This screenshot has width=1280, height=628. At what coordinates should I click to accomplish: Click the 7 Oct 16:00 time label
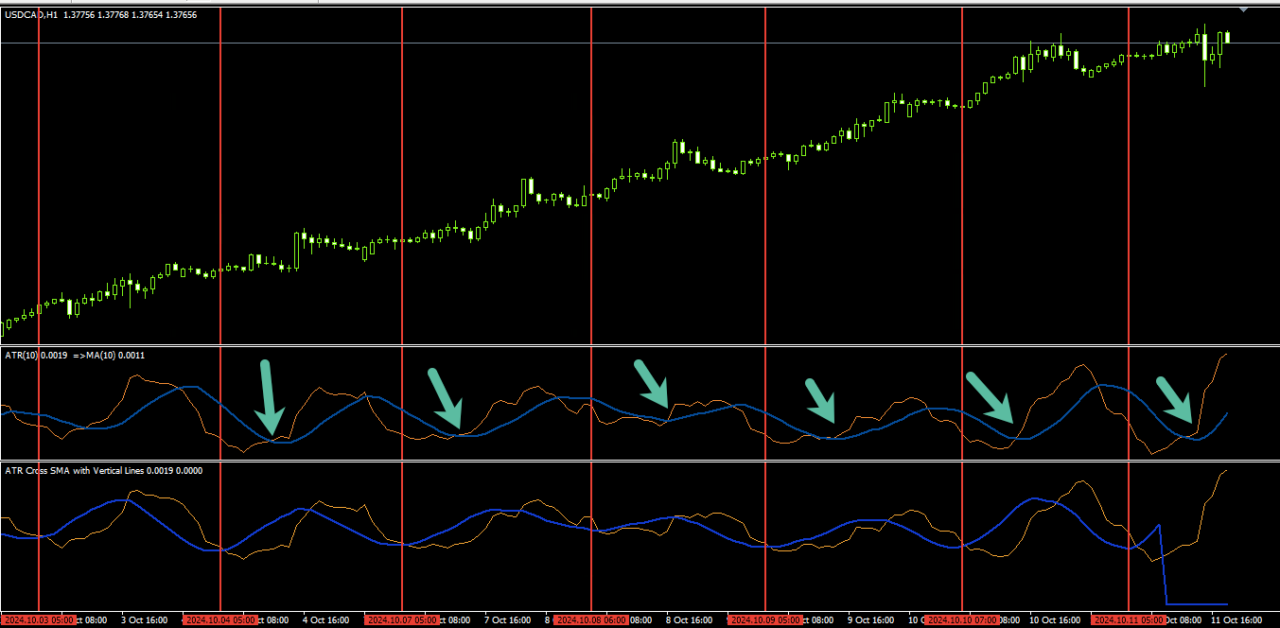[508, 620]
